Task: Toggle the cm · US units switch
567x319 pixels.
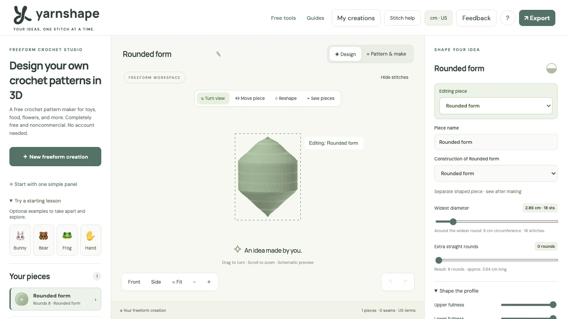Action: tap(439, 18)
